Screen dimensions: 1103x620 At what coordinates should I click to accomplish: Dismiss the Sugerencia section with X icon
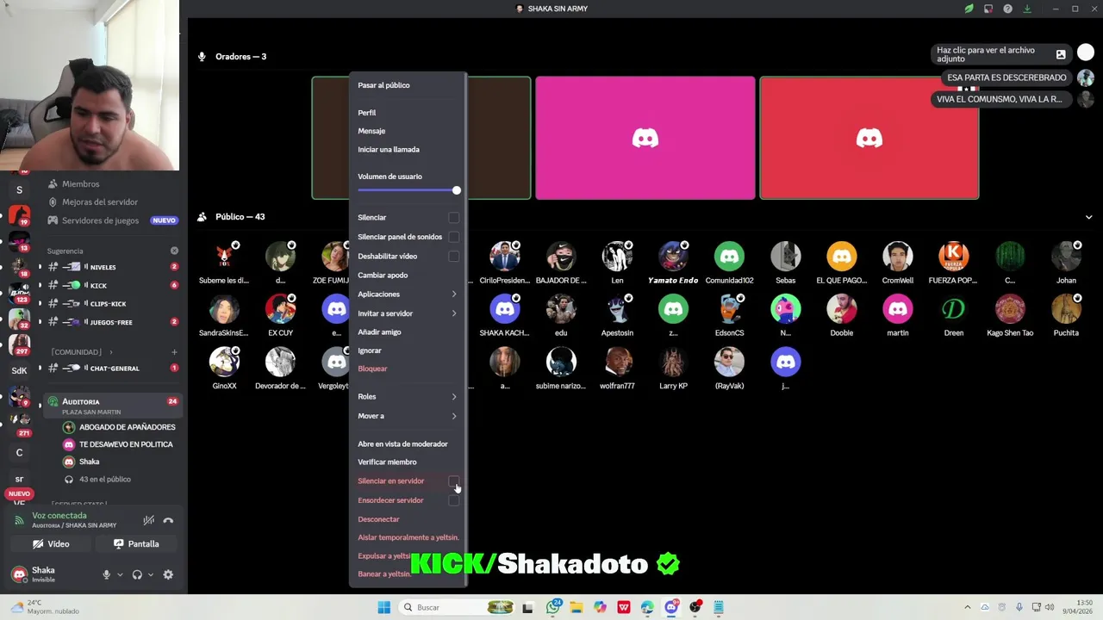coord(174,251)
